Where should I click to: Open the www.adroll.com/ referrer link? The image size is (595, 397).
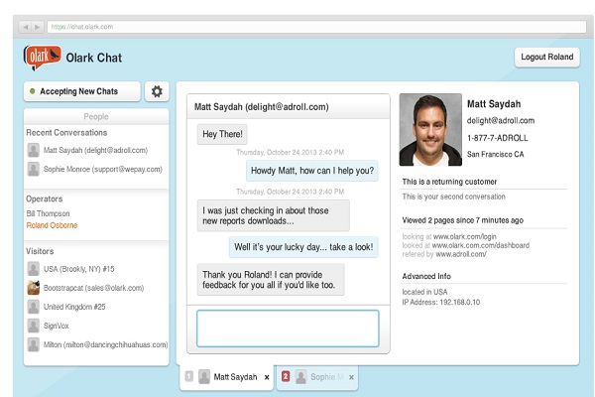click(461, 254)
